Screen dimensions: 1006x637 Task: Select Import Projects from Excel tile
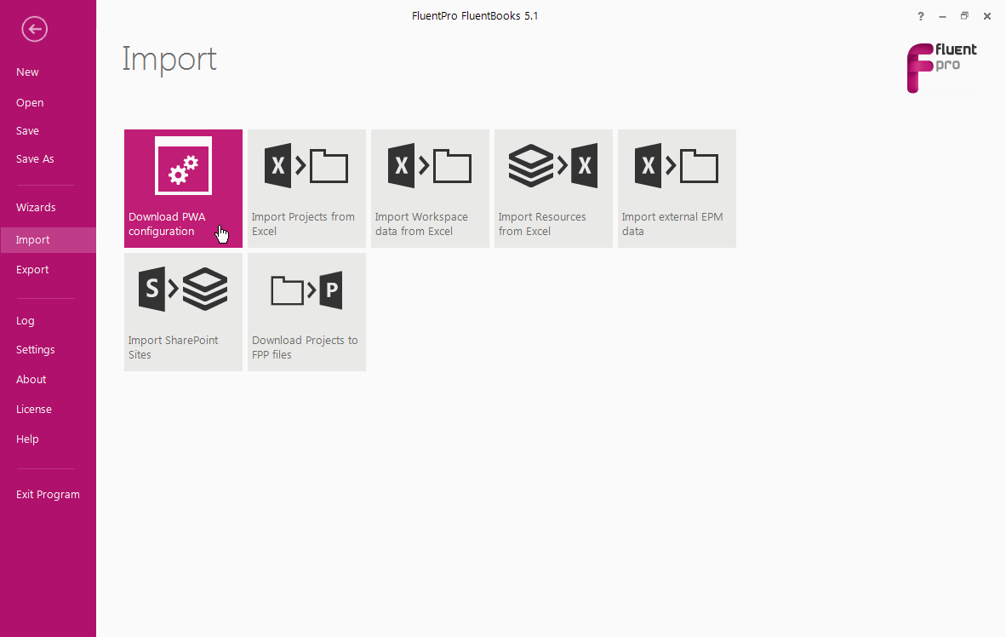click(x=306, y=188)
